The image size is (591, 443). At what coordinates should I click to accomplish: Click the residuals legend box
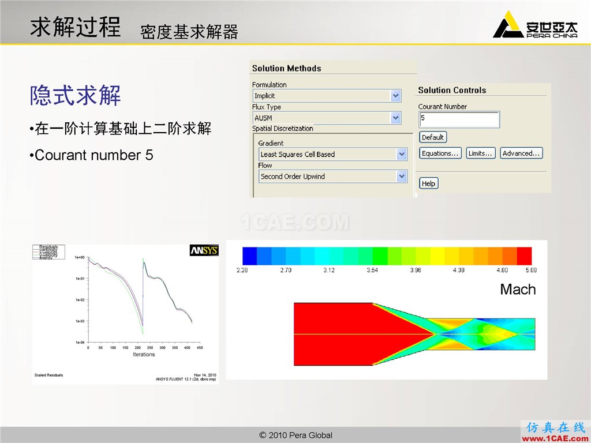click(48, 252)
